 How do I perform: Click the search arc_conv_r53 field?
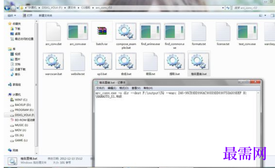tap(253, 8)
